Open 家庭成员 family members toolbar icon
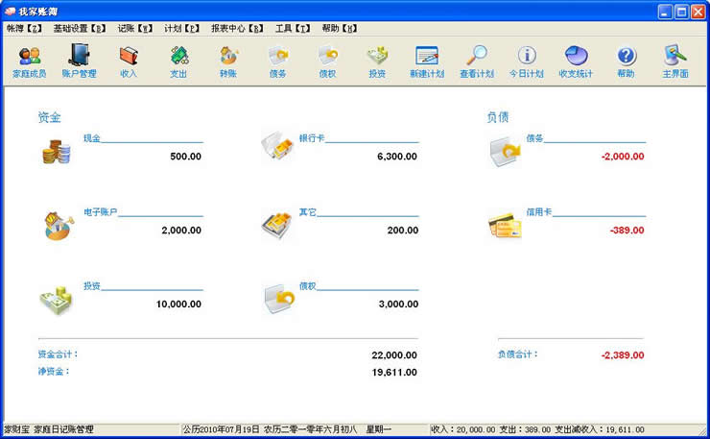Viewport: 710px width, 439px height. point(30,61)
